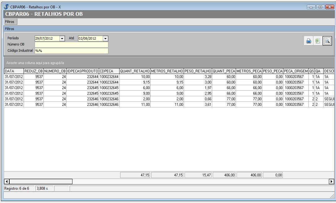This screenshot has width=336, height=203.
Task: Click the METROS_PECA column header
Action: pos(249,71)
